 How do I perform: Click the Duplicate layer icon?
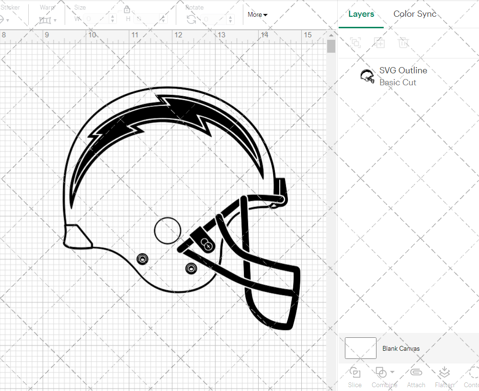(x=379, y=43)
